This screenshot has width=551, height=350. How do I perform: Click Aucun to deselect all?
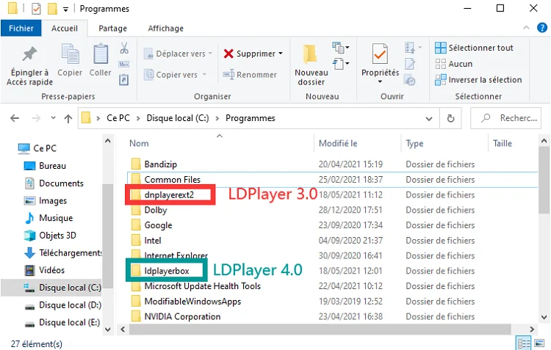[454, 64]
